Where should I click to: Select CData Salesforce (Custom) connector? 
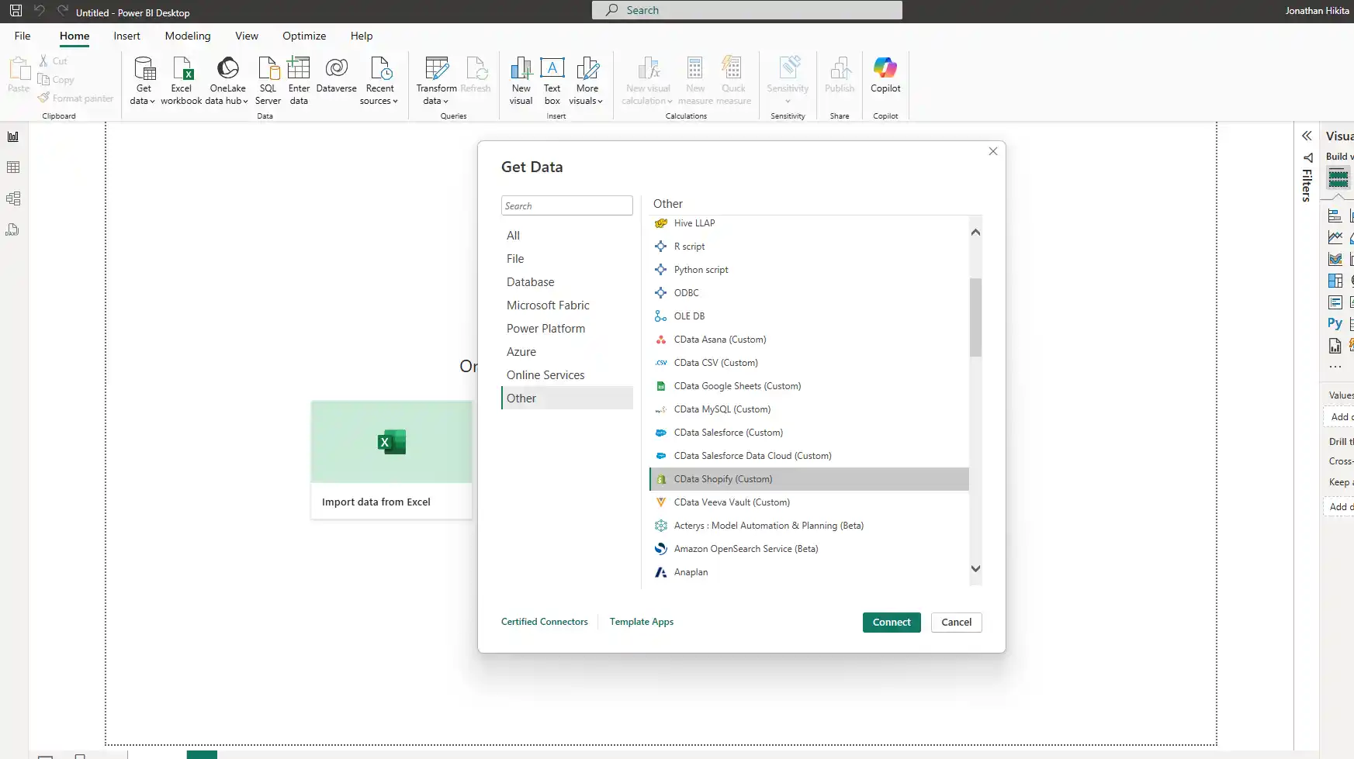coord(728,433)
